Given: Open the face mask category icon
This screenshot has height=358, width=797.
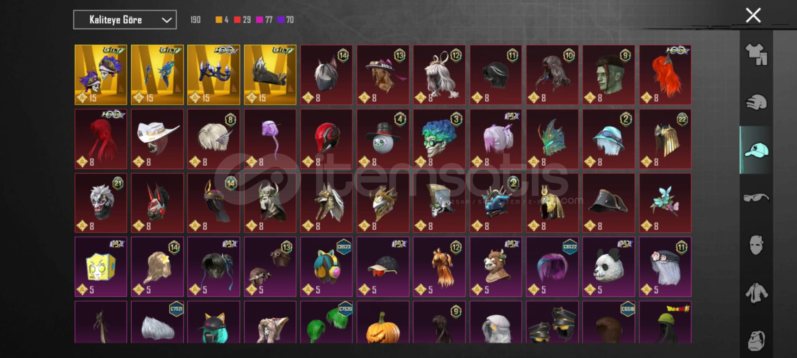Looking at the screenshot, I should click(756, 245).
